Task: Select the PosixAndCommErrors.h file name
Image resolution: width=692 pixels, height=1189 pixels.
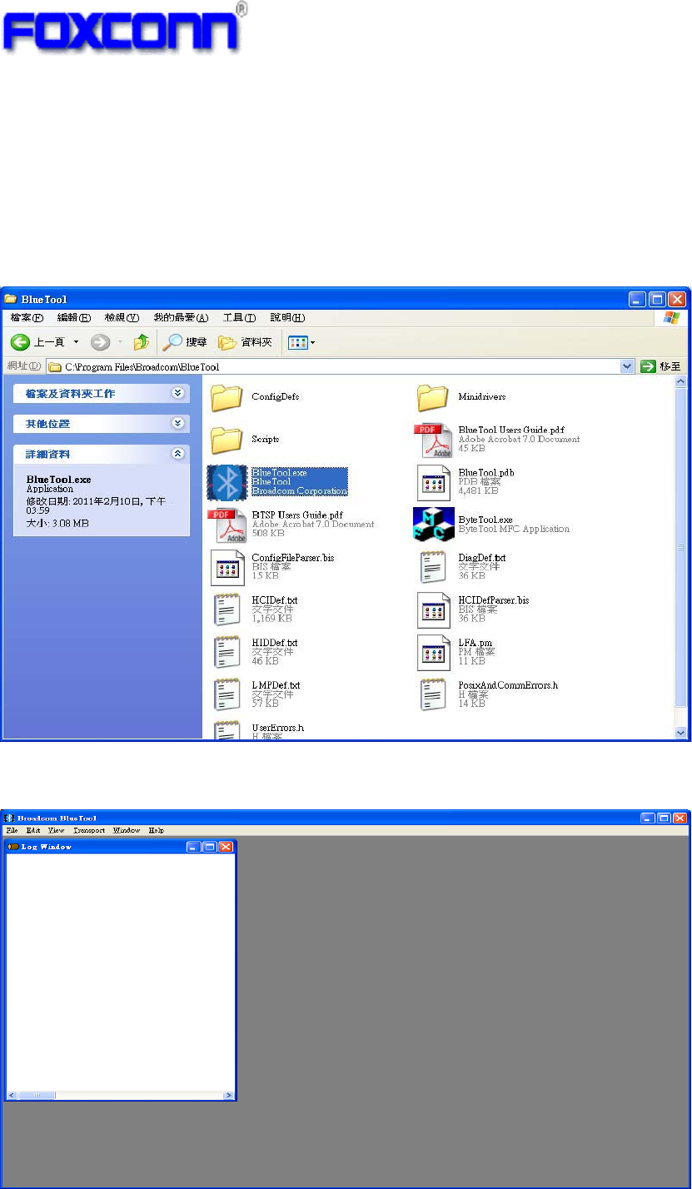Action: [508, 685]
